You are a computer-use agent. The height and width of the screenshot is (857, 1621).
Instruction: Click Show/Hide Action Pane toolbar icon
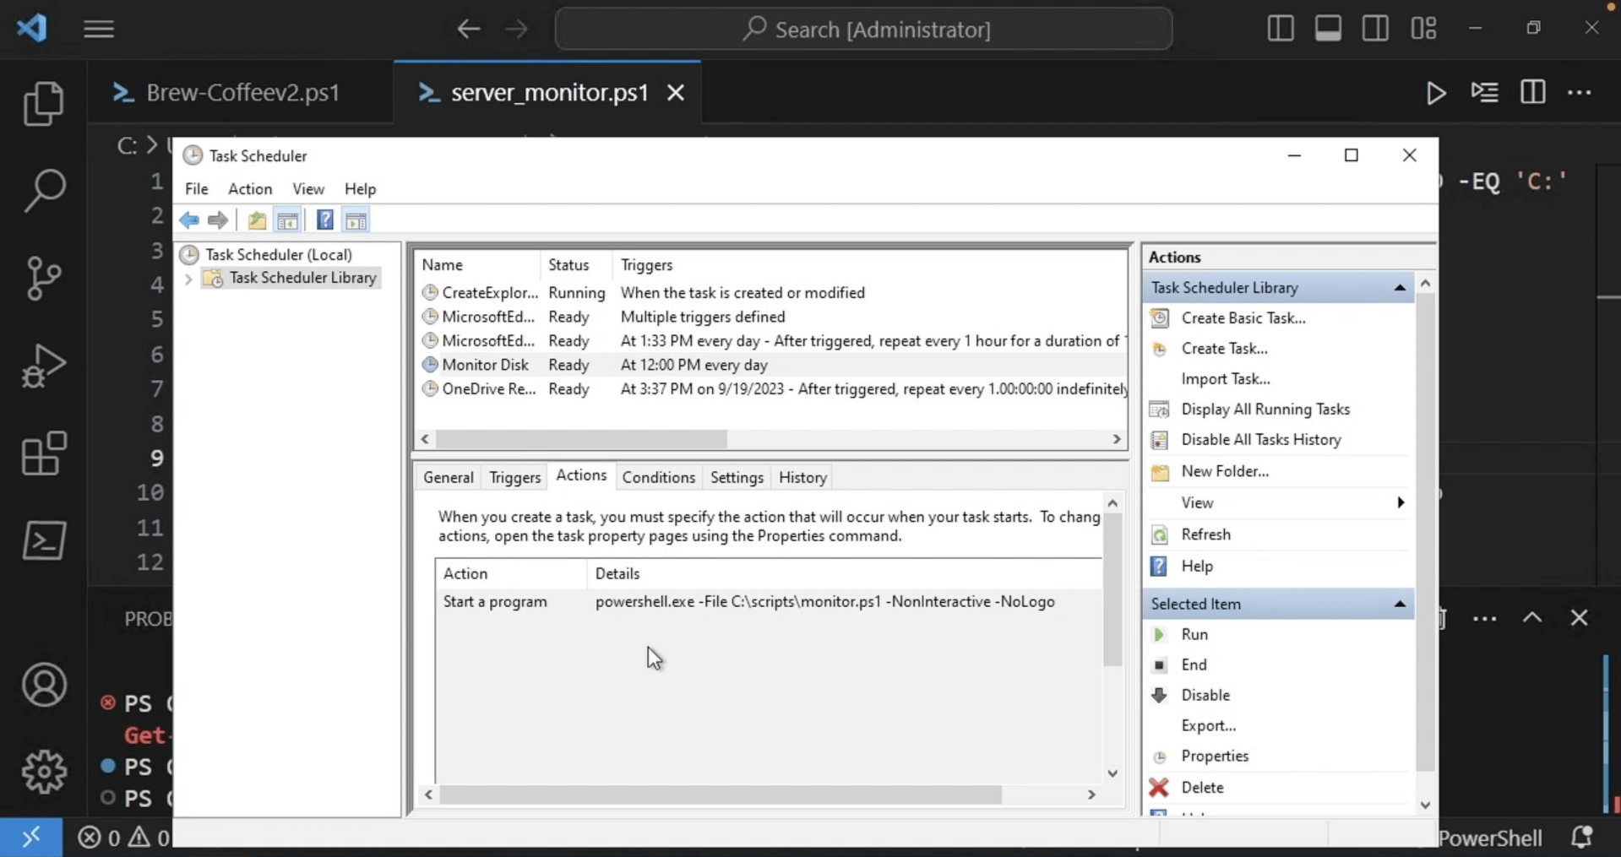tap(356, 220)
